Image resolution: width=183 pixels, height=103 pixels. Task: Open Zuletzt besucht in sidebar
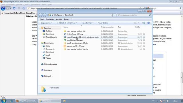(51, 37)
